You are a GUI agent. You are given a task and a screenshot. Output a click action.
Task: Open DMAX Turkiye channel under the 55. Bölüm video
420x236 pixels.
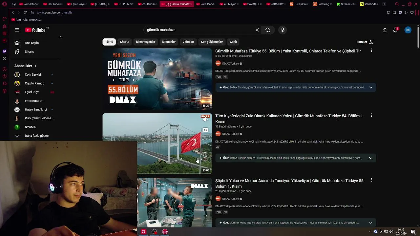(230, 64)
